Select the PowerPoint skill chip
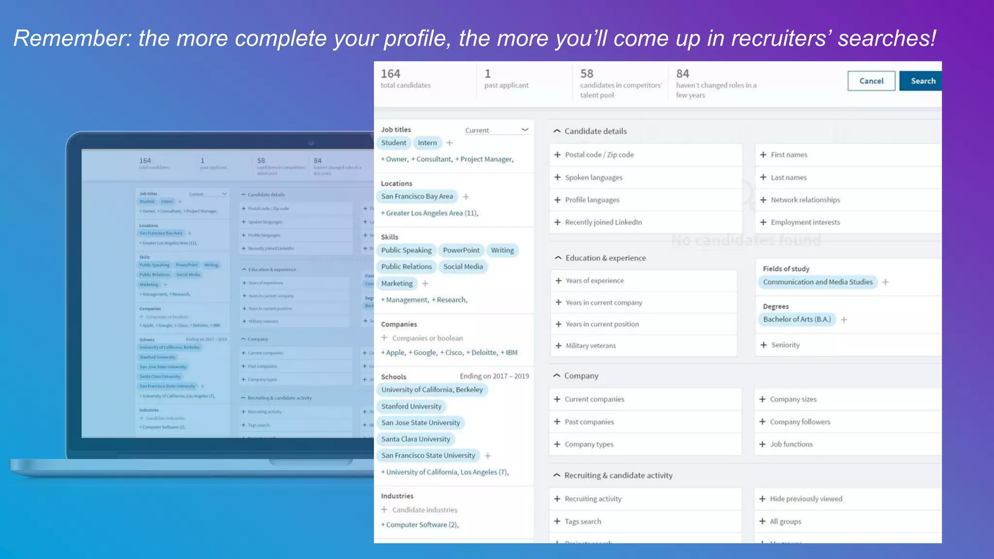This screenshot has width=994, height=559. point(461,250)
